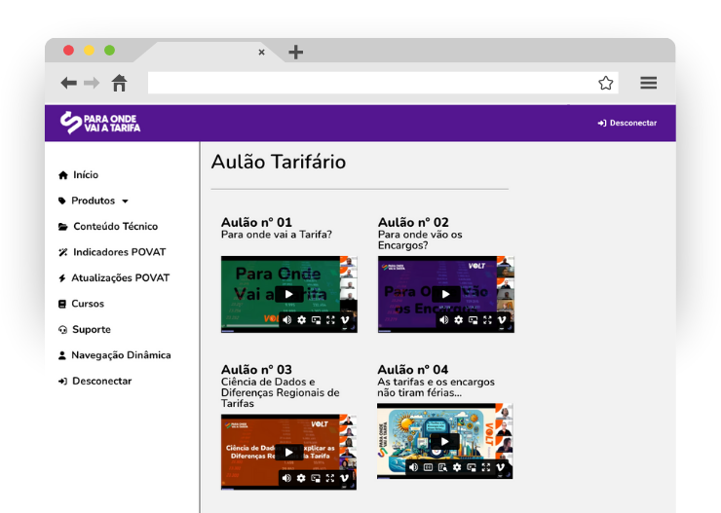Open settings gear on Aulão nº 01 video
Screen dimensions: 721x513
[x=301, y=319]
